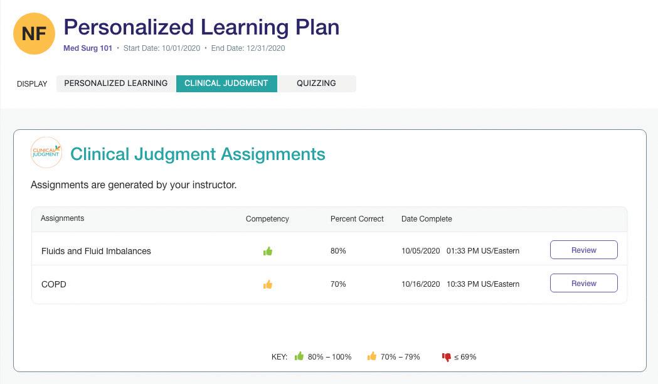Click red thumbs-down icon in the key
This screenshot has height=384, width=658.
446,357
